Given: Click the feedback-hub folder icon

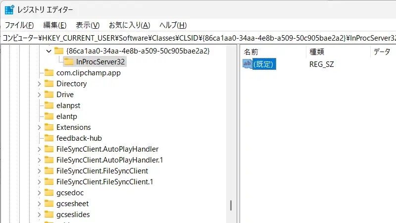Looking at the screenshot, I should tap(49, 138).
